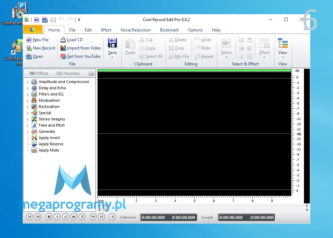Select Import from Video
This screenshot has height=238, width=333.
81,48
